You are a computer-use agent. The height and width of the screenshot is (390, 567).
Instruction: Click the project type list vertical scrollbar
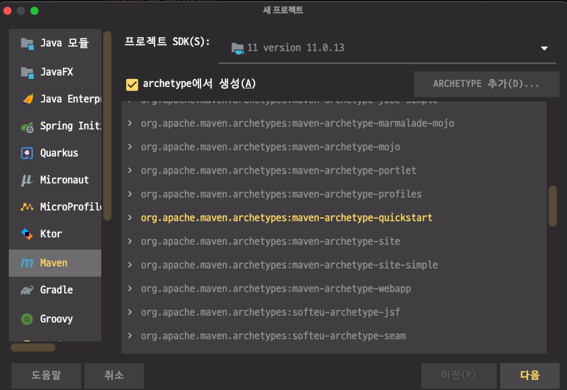point(107,126)
